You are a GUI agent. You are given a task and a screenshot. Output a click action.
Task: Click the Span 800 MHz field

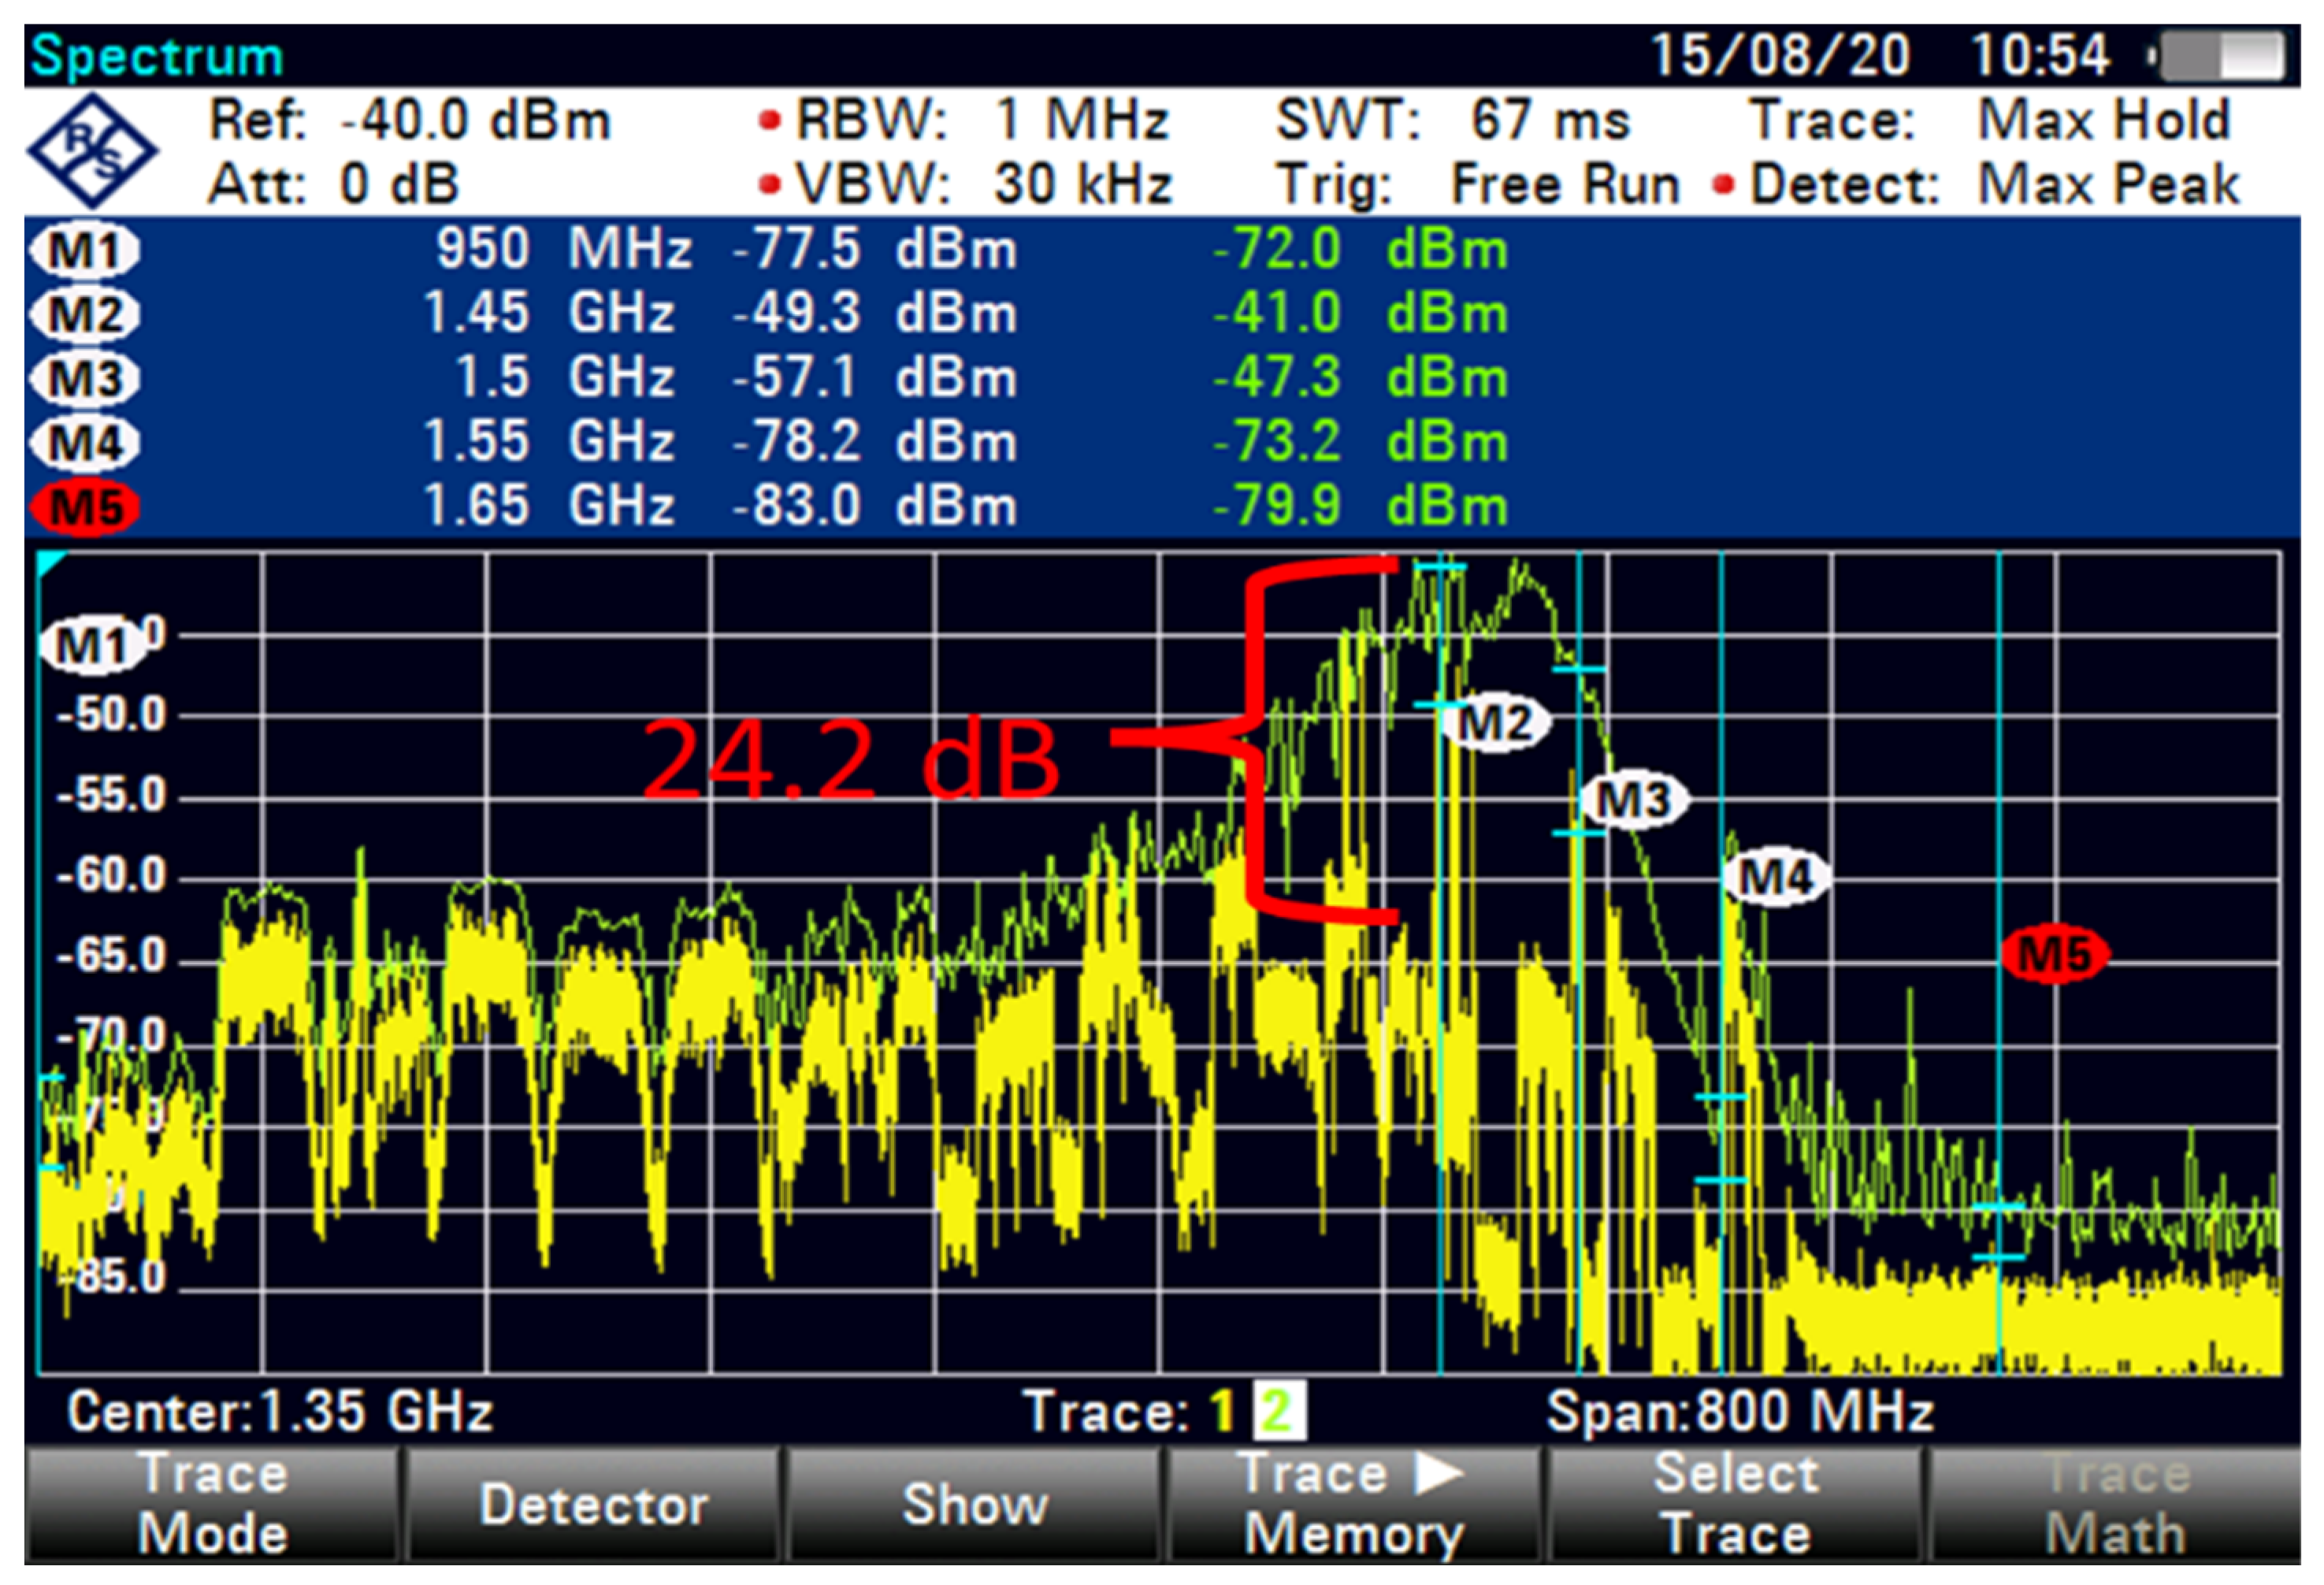click(1740, 1412)
